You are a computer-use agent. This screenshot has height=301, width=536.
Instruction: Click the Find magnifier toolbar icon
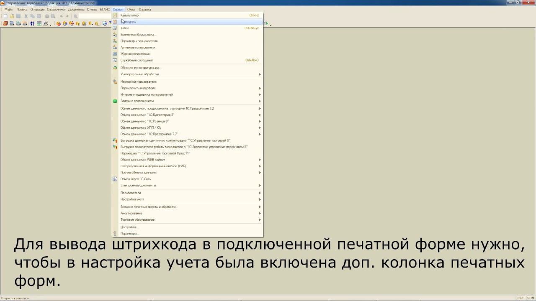[x=76, y=16]
